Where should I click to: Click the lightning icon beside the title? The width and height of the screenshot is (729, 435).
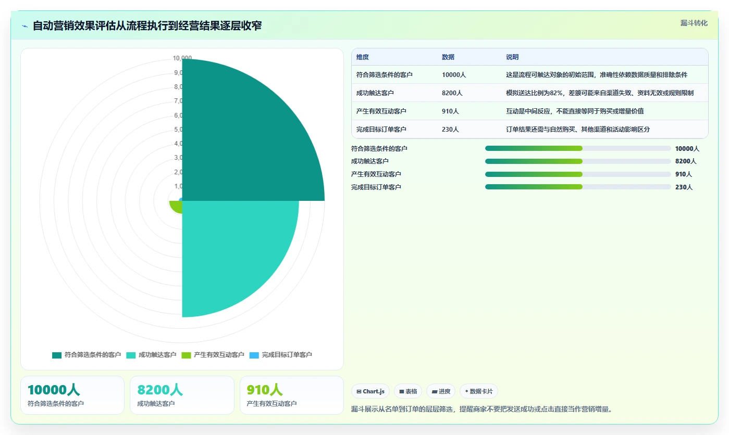pos(24,26)
